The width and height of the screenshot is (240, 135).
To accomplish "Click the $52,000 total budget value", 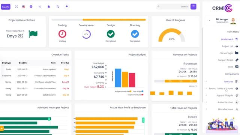I will 98,67.
